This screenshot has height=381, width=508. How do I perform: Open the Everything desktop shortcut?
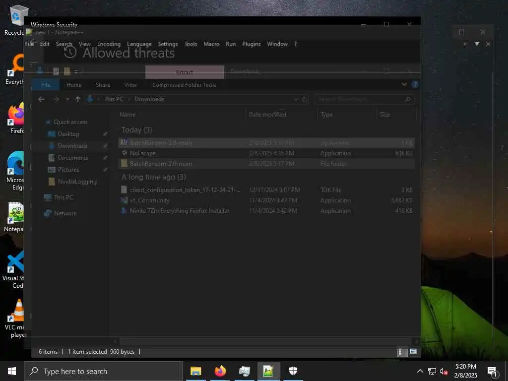pos(14,69)
